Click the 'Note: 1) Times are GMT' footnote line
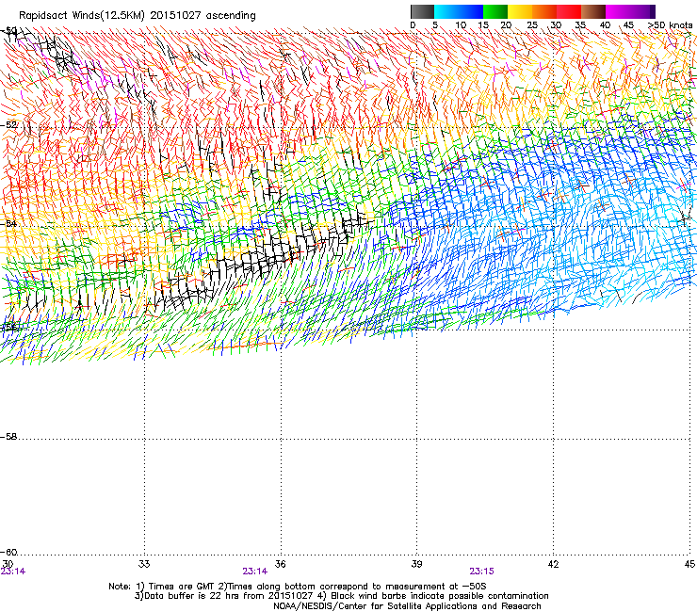 pyautogui.click(x=298, y=587)
